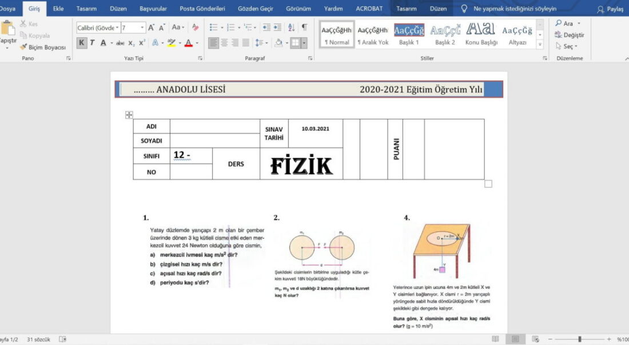Viewport: 629px width, 345px height.
Task: Open the Pano clipboard dialog launcher
Action: click(x=68, y=58)
